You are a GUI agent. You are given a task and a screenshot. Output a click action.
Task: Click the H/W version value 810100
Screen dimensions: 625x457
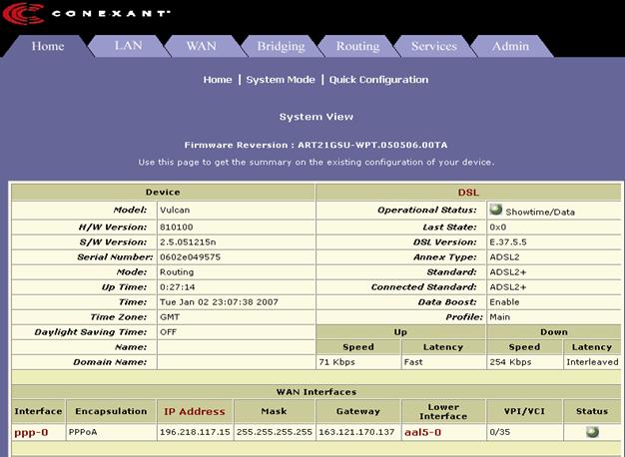176,228
